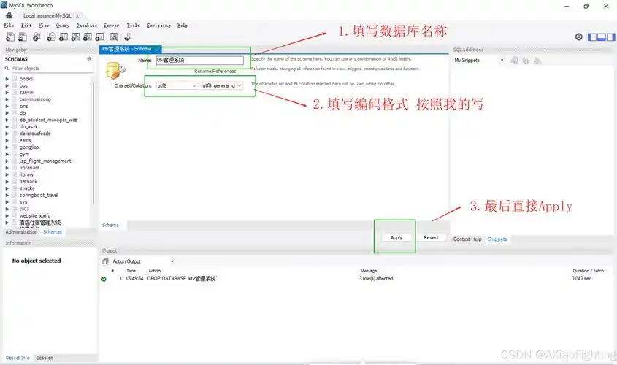617x365 pixels.
Task: Click the green success status icon
Action: tap(104, 279)
